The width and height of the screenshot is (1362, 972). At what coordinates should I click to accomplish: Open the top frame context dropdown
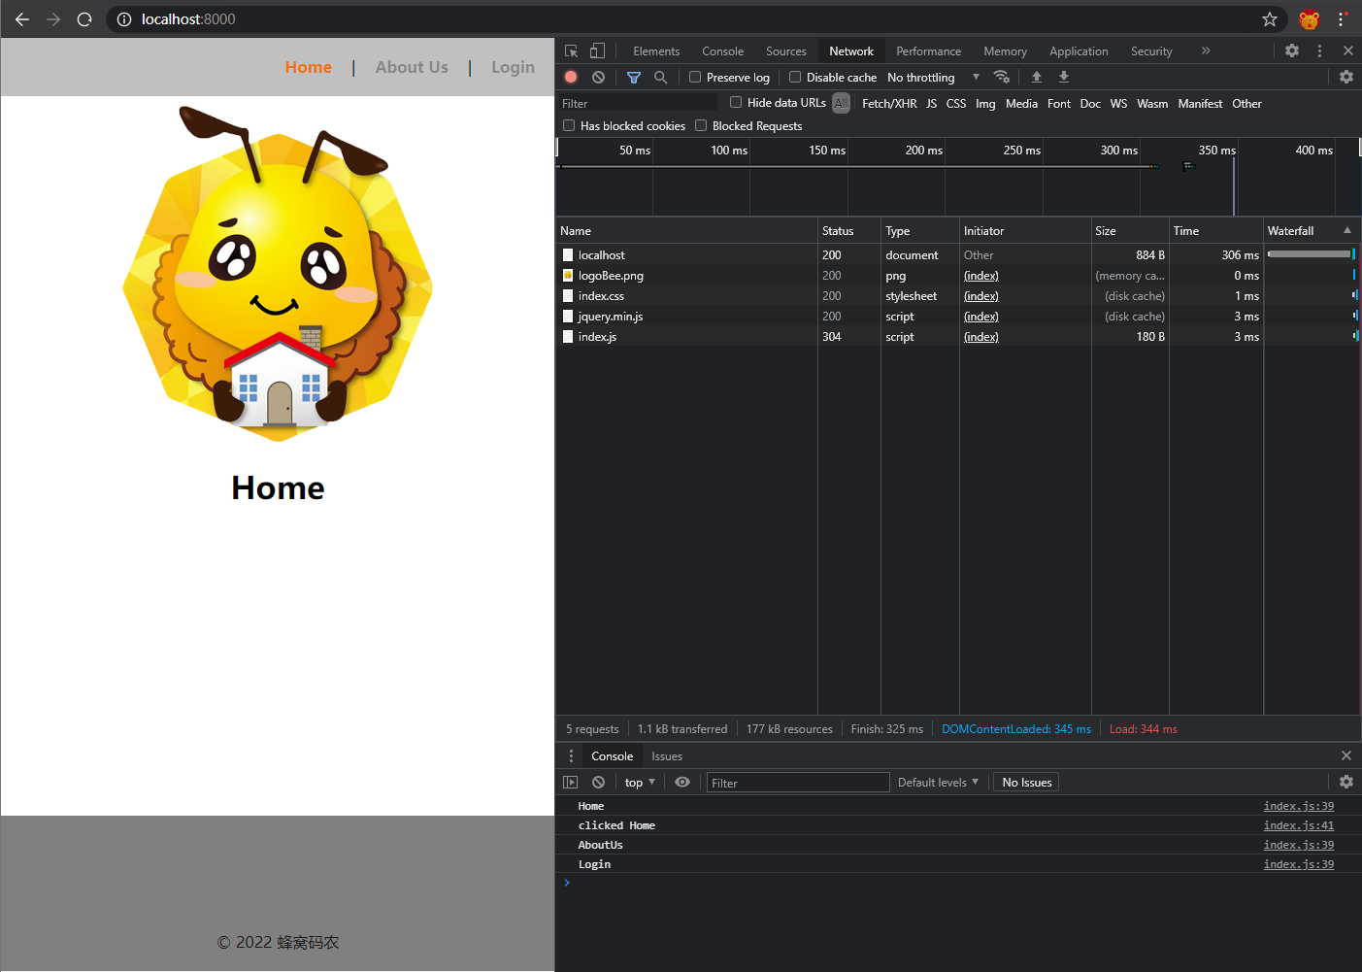pos(638,782)
